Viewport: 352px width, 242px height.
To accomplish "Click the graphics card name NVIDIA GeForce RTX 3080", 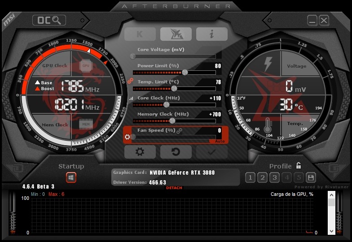I will click(x=182, y=173).
